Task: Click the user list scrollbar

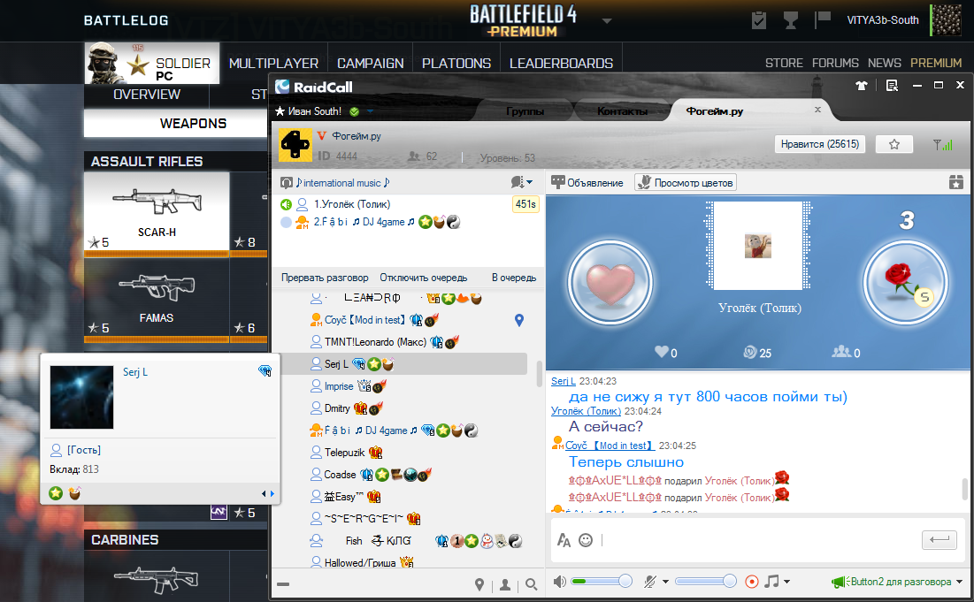Action: coord(539,374)
